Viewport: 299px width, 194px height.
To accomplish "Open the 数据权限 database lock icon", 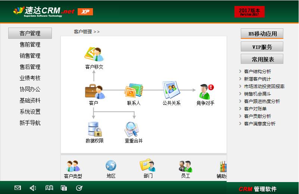I will tap(94, 129).
